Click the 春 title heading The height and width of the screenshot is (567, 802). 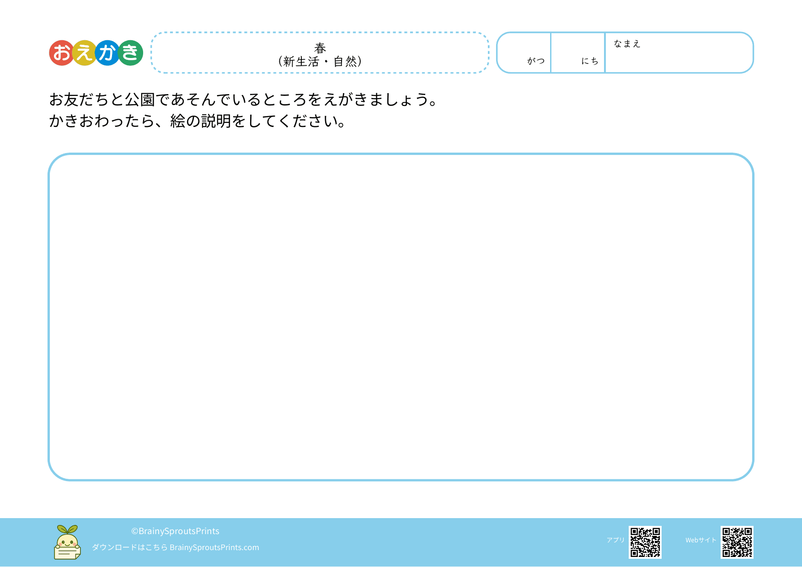[x=320, y=48]
